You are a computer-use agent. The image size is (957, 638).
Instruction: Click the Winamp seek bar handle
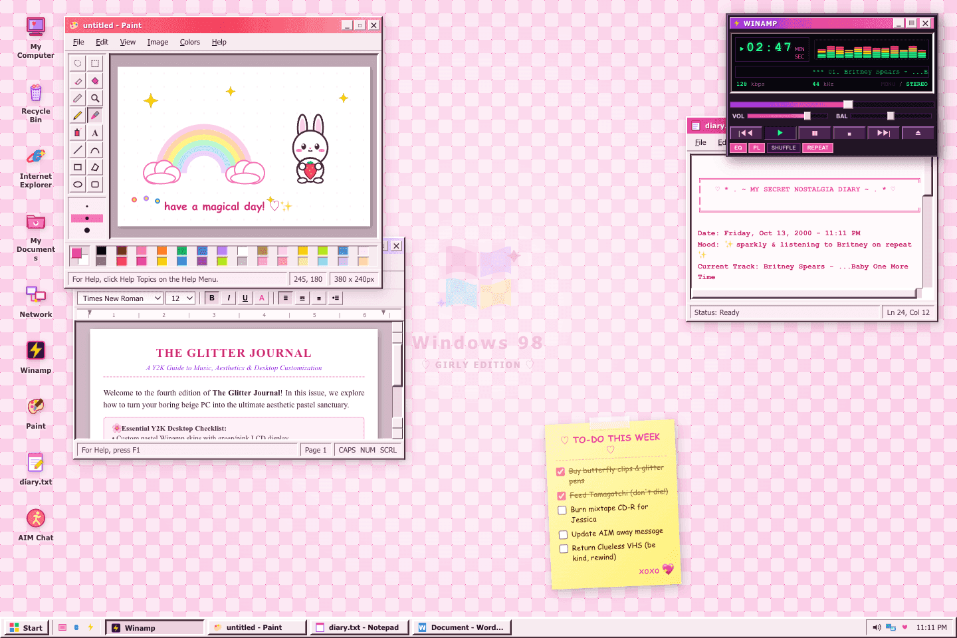coord(848,104)
